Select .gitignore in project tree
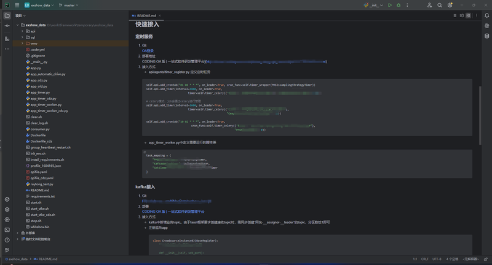The width and height of the screenshot is (492, 265). [x=38, y=56]
